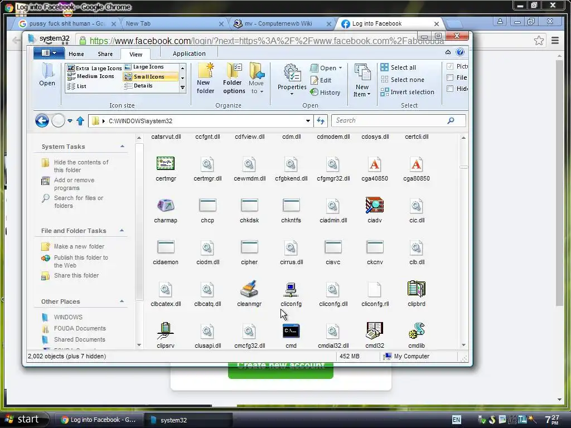Click Select all in ribbon
This screenshot has width=571, height=428.
pos(398,67)
